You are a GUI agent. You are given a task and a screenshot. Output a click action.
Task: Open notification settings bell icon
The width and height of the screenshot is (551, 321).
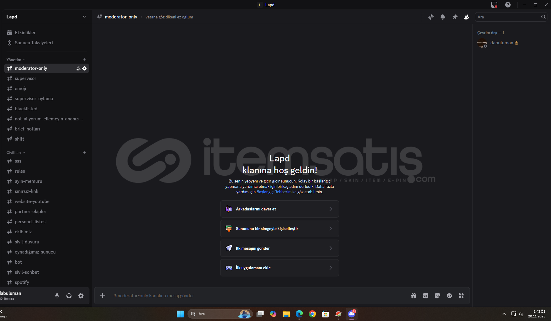point(443,17)
